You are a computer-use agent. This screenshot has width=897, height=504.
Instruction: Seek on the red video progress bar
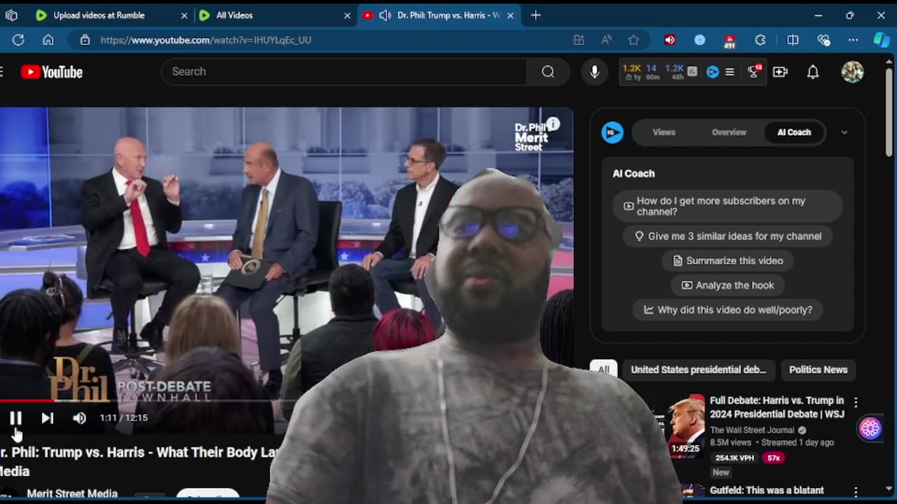pos(27,400)
